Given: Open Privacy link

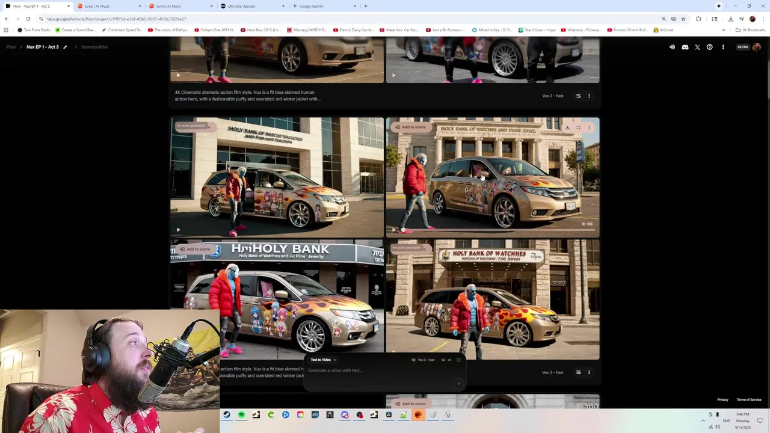Looking at the screenshot, I should pos(722,399).
